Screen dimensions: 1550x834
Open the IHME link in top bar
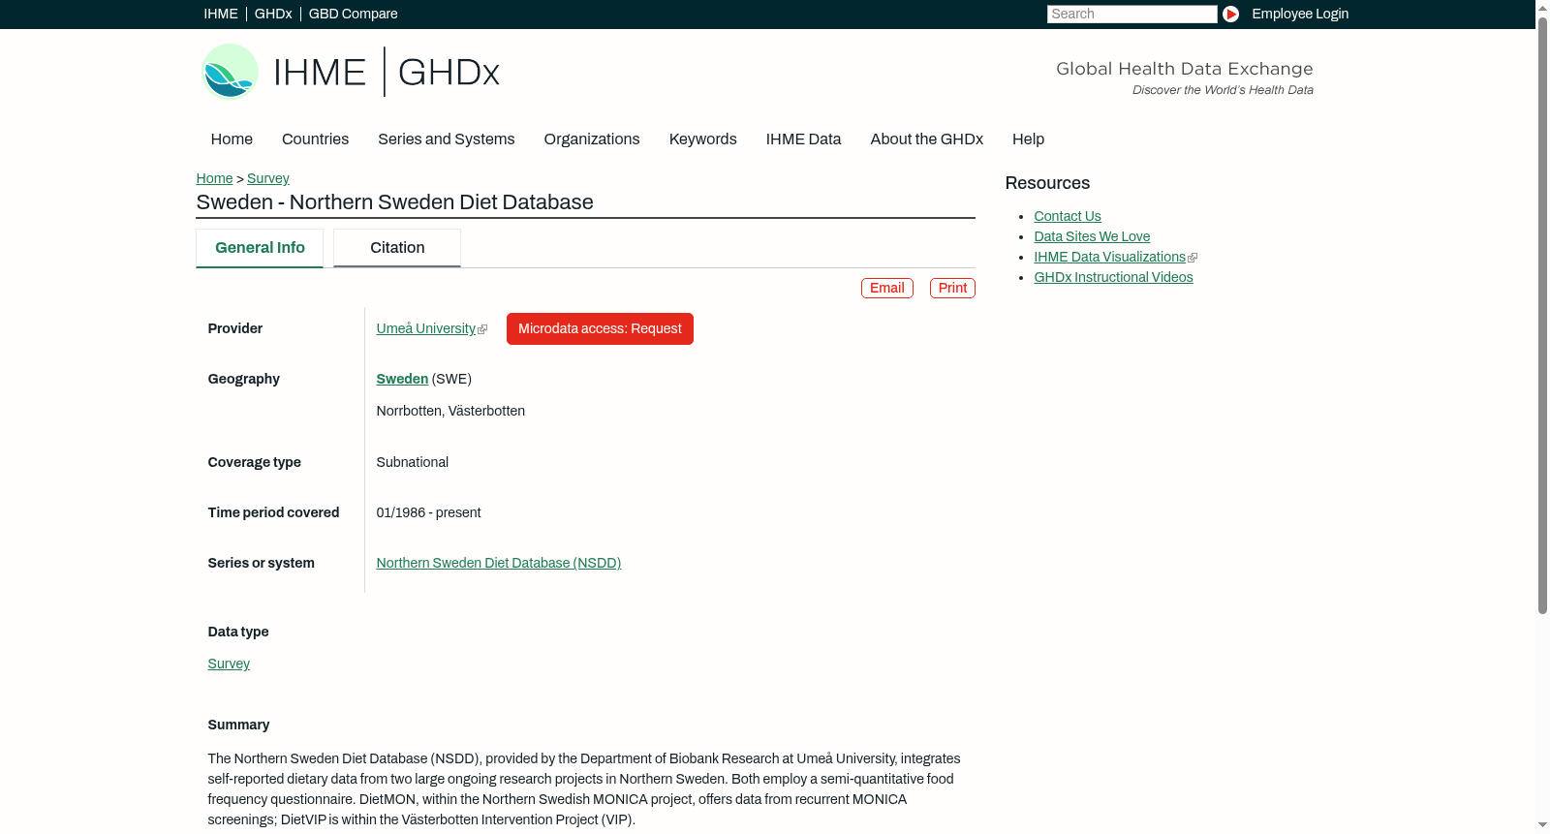pos(221,14)
